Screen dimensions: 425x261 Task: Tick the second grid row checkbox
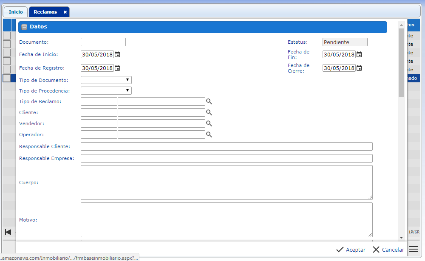(x=7, y=44)
